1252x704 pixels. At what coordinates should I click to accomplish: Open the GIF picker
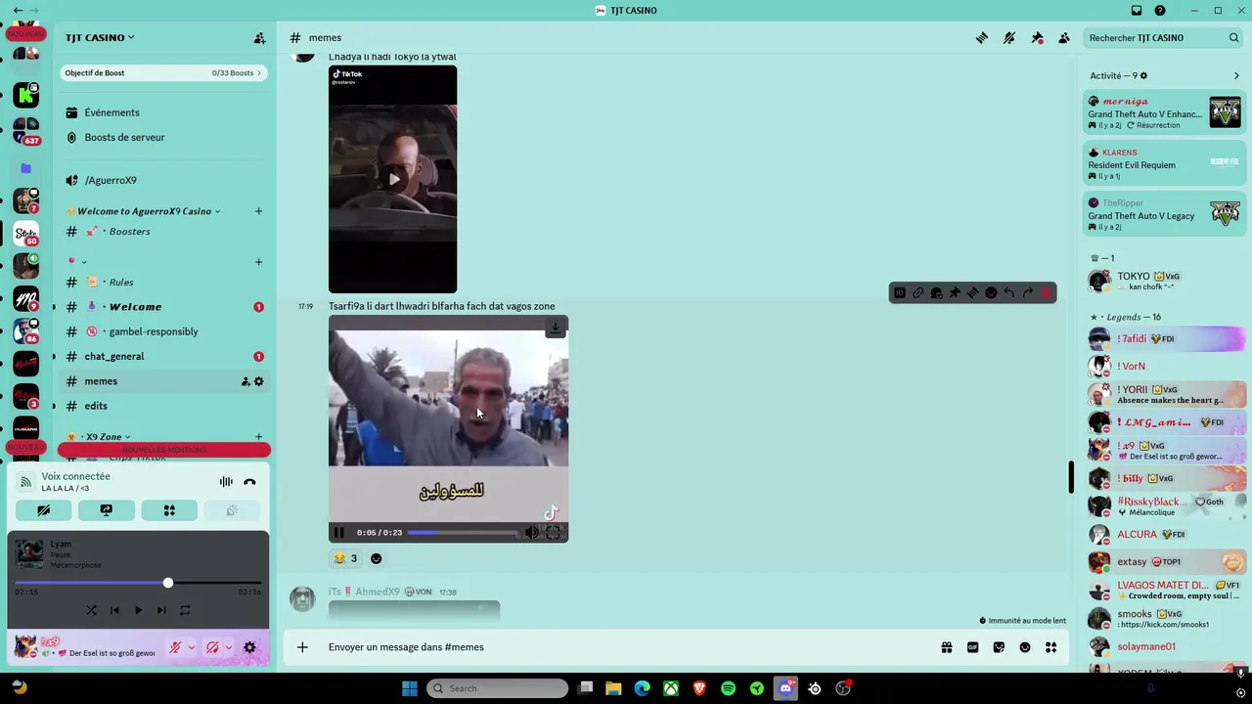pyautogui.click(x=972, y=647)
